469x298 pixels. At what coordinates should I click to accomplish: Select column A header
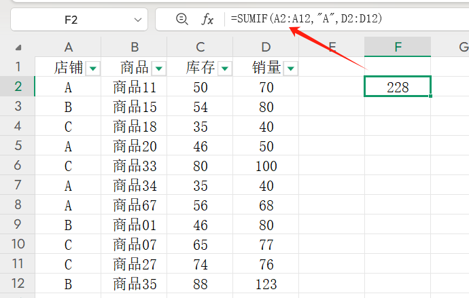pyautogui.click(x=68, y=47)
